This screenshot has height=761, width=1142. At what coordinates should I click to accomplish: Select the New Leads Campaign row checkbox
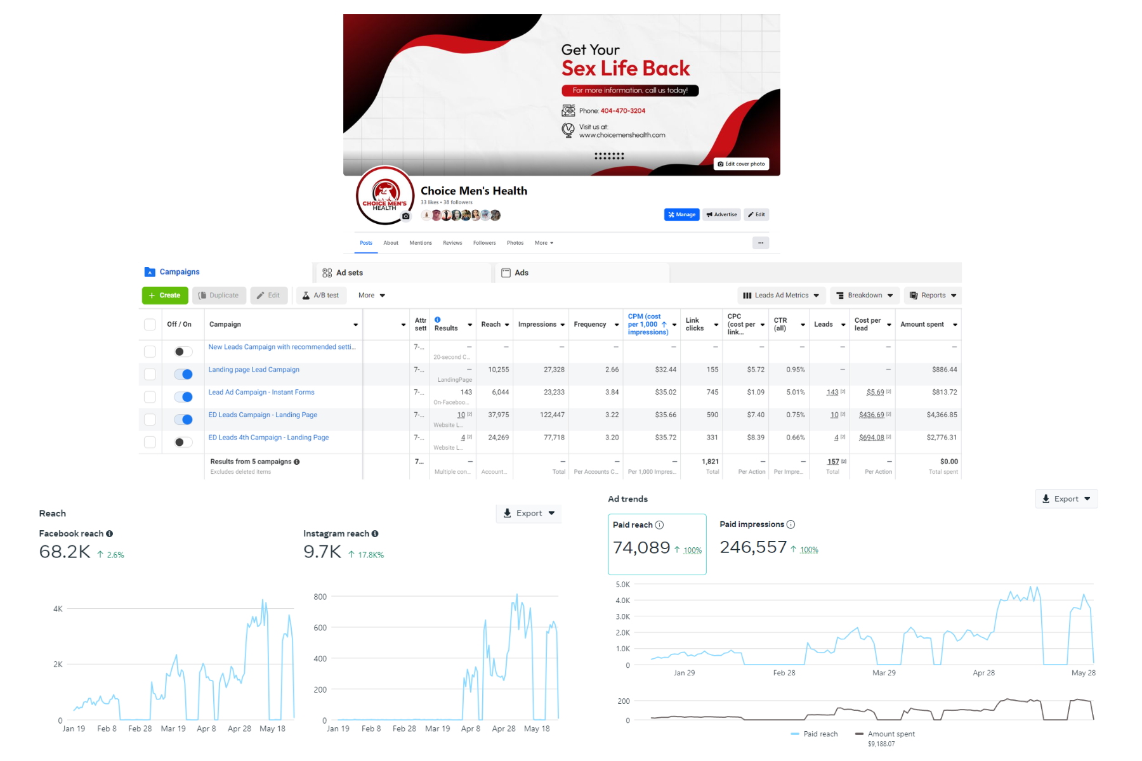150,351
